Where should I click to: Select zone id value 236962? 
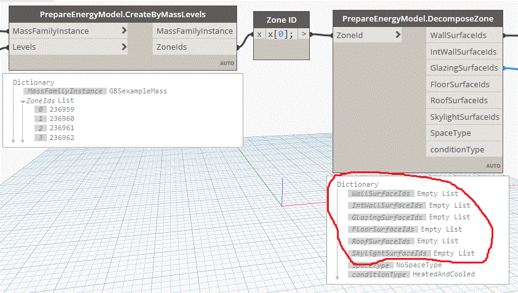(62, 138)
